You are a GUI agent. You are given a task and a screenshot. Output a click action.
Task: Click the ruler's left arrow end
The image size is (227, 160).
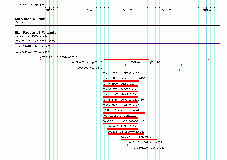click(16, 8)
